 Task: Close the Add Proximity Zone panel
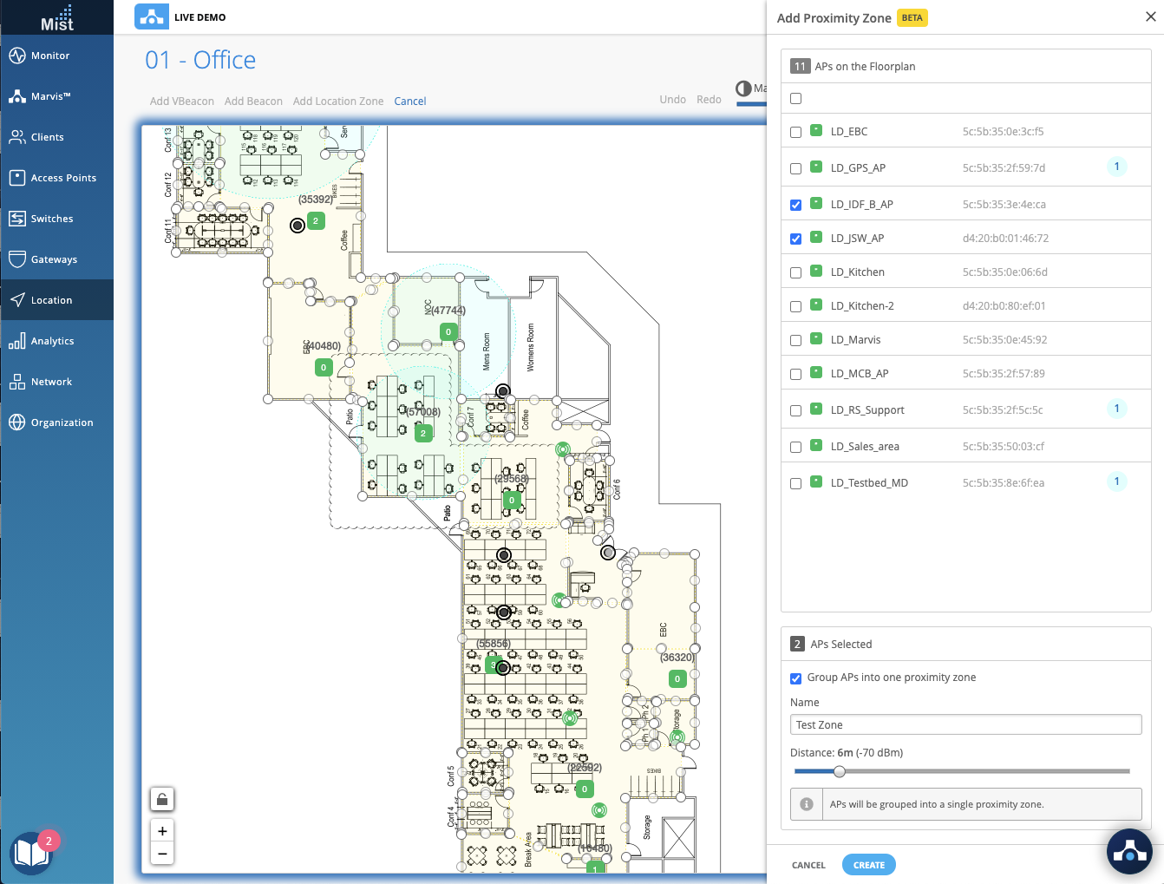(x=1150, y=16)
